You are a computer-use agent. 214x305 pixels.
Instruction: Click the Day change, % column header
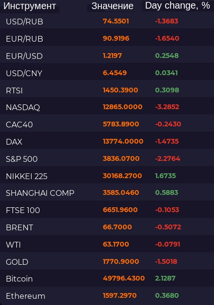178,6
